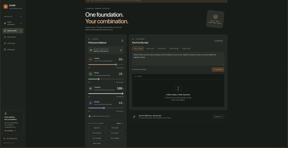288x148 pixels.
Task: Adjust the Writing influence slider
Action: pyautogui.click(x=106, y=108)
